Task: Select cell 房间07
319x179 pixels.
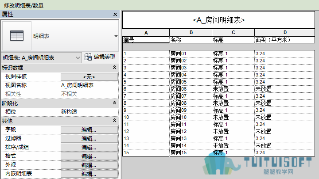Action: pos(191,96)
